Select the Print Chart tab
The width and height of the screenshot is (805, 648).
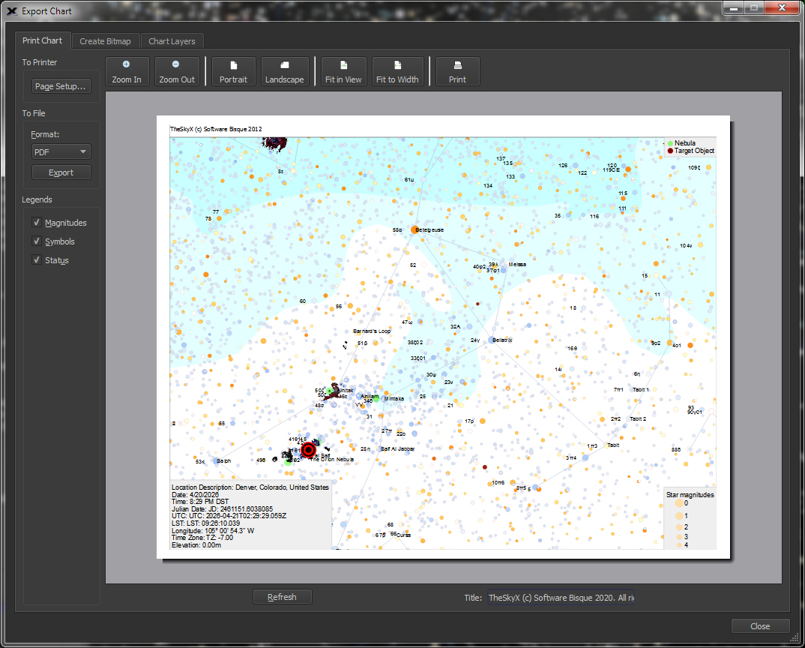[x=42, y=40]
